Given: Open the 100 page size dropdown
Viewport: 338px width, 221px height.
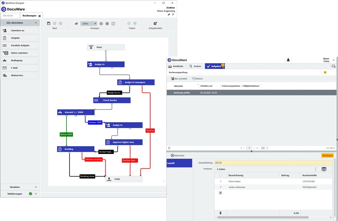Looking at the screenshot, I should pyautogui.click(x=264, y=148).
